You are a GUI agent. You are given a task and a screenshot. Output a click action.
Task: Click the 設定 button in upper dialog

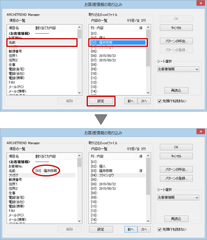point(101,101)
